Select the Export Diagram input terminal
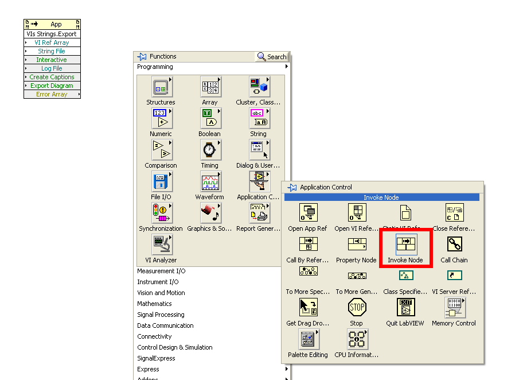 coord(52,86)
